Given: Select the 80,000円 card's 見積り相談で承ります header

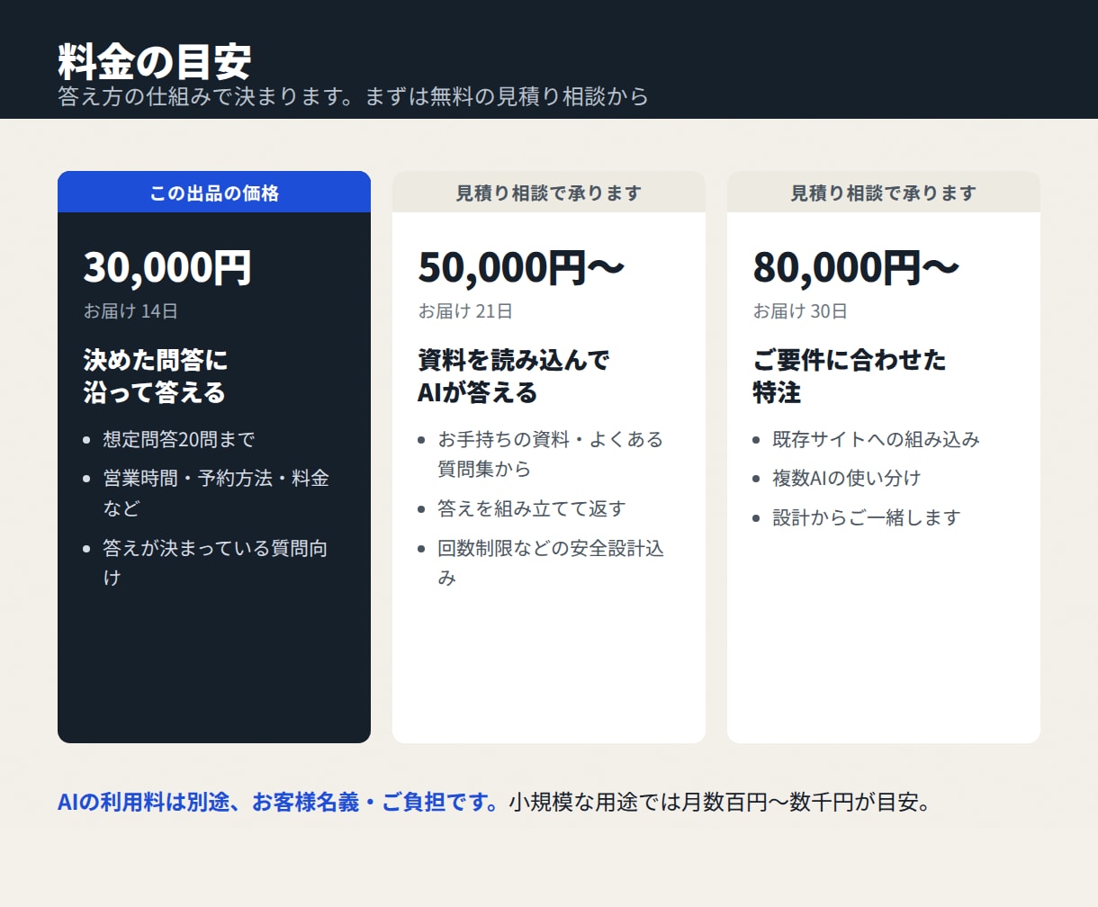Looking at the screenshot, I should [884, 193].
